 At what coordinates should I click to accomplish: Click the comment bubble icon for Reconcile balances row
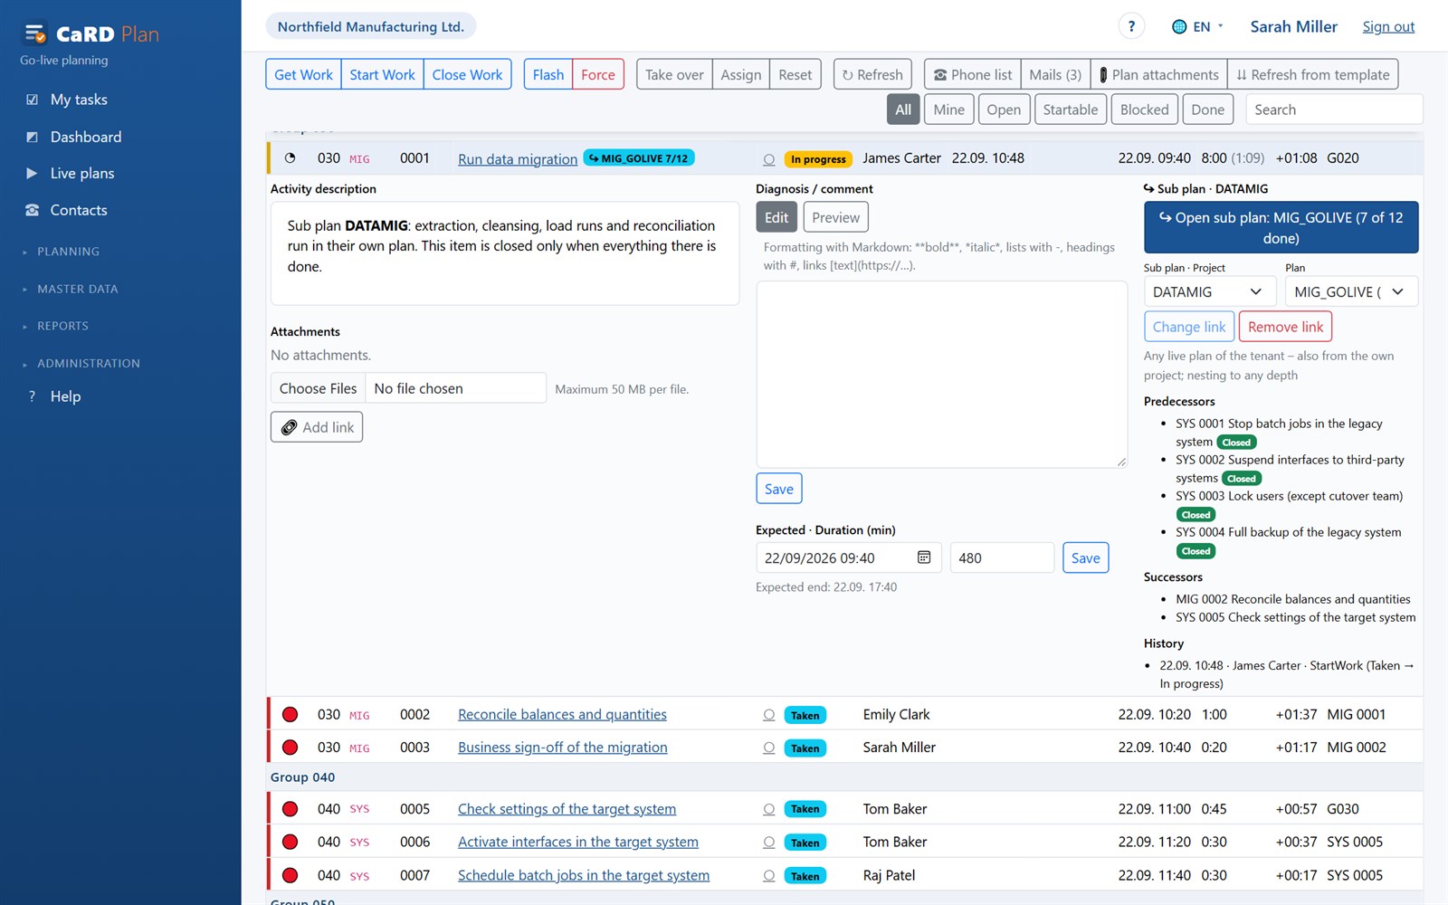pos(769,715)
